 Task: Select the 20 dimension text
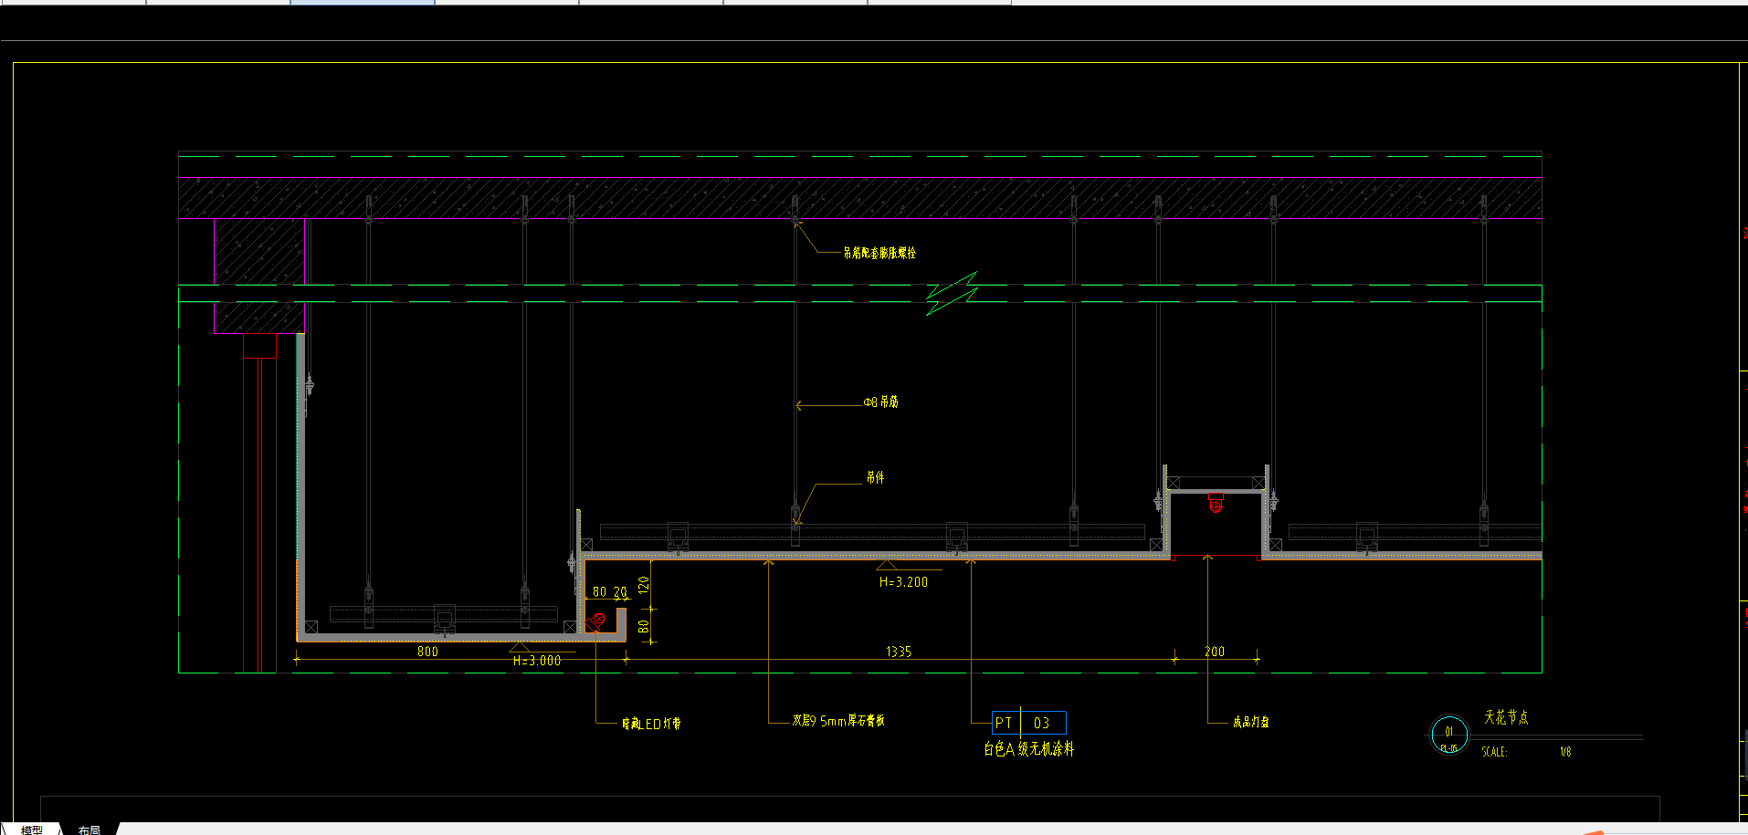(x=620, y=592)
